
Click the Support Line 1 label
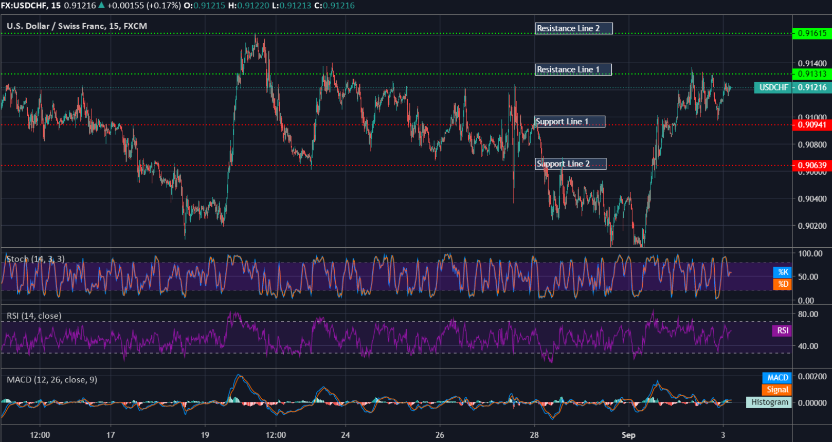point(570,122)
